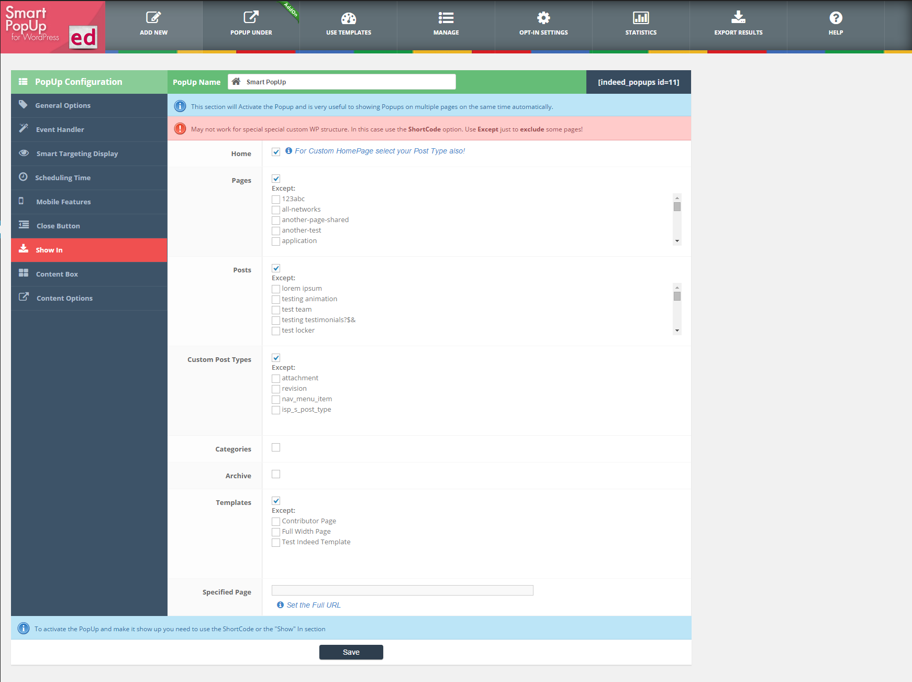Click the Export Results download icon
Viewport: 912px width, 682px height.
[x=738, y=17]
